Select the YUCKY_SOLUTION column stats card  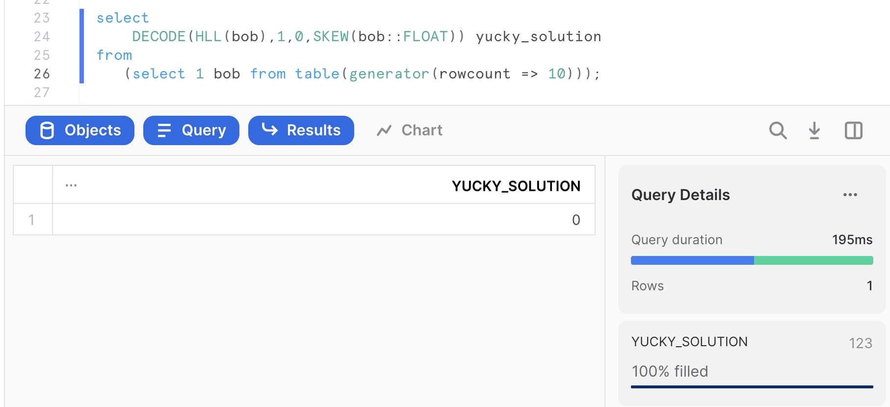[x=752, y=363]
